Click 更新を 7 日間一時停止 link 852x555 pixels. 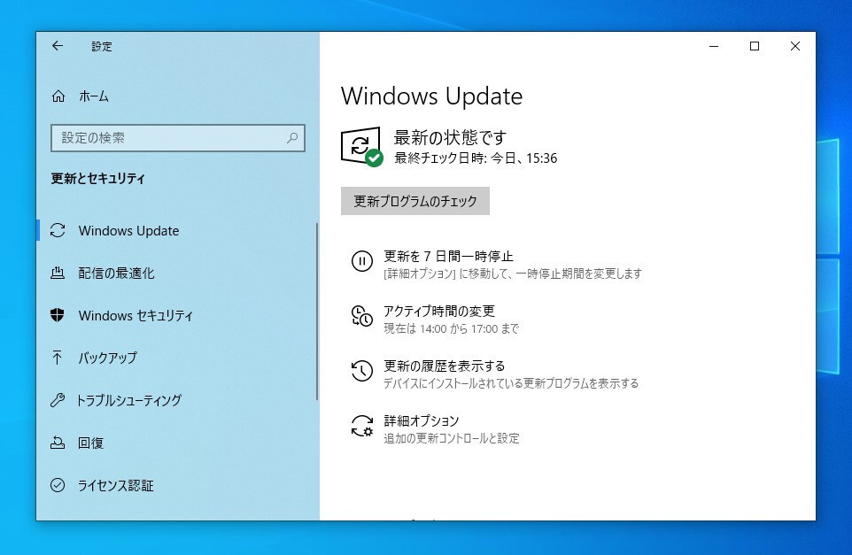point(448,256)
